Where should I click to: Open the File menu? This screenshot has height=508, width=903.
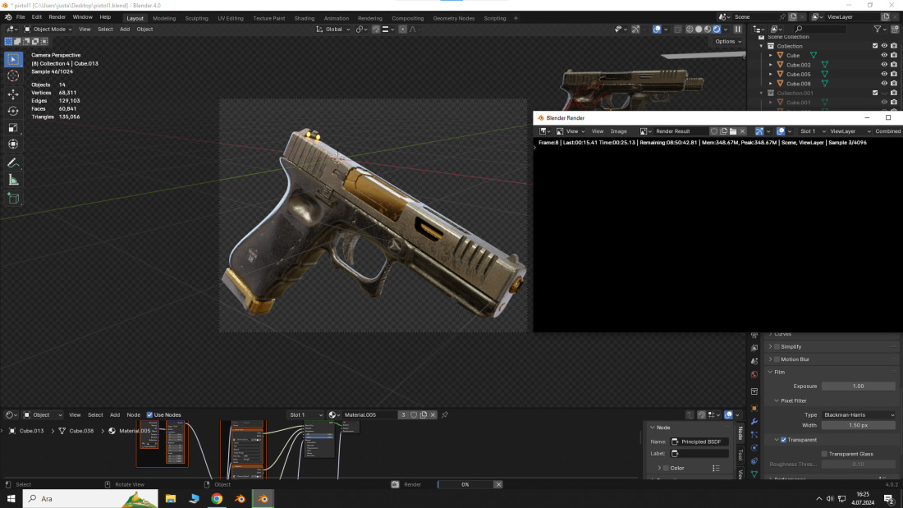21,17
